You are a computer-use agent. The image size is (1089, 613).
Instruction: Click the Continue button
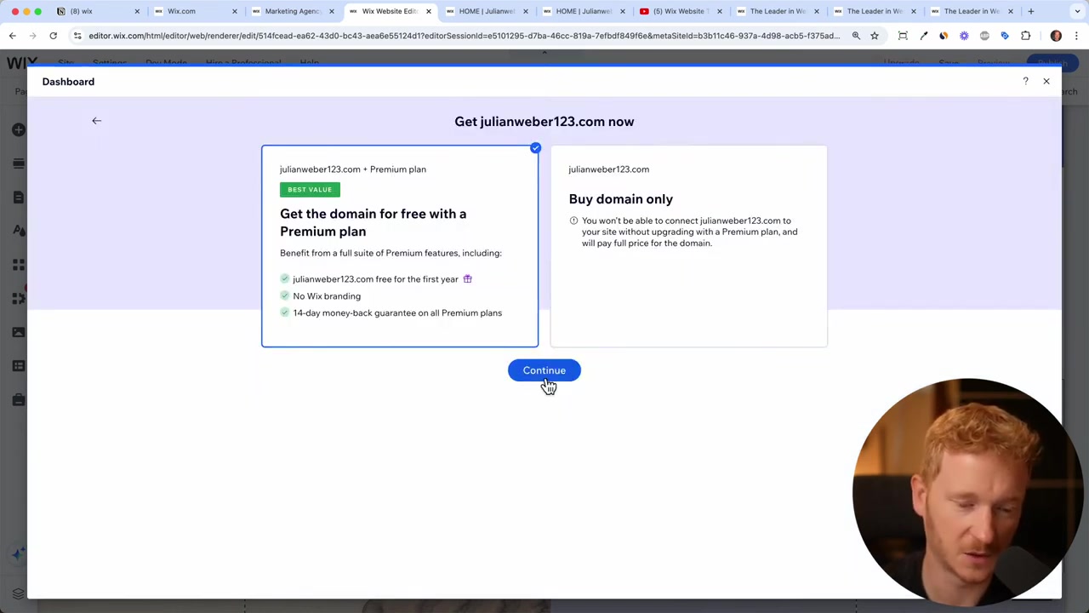[544, 370]
